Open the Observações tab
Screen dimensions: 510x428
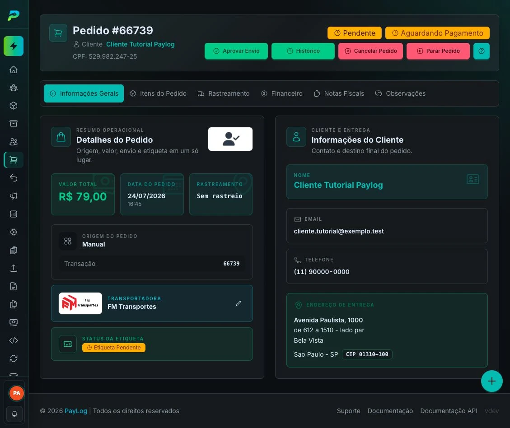coord(400,93)
